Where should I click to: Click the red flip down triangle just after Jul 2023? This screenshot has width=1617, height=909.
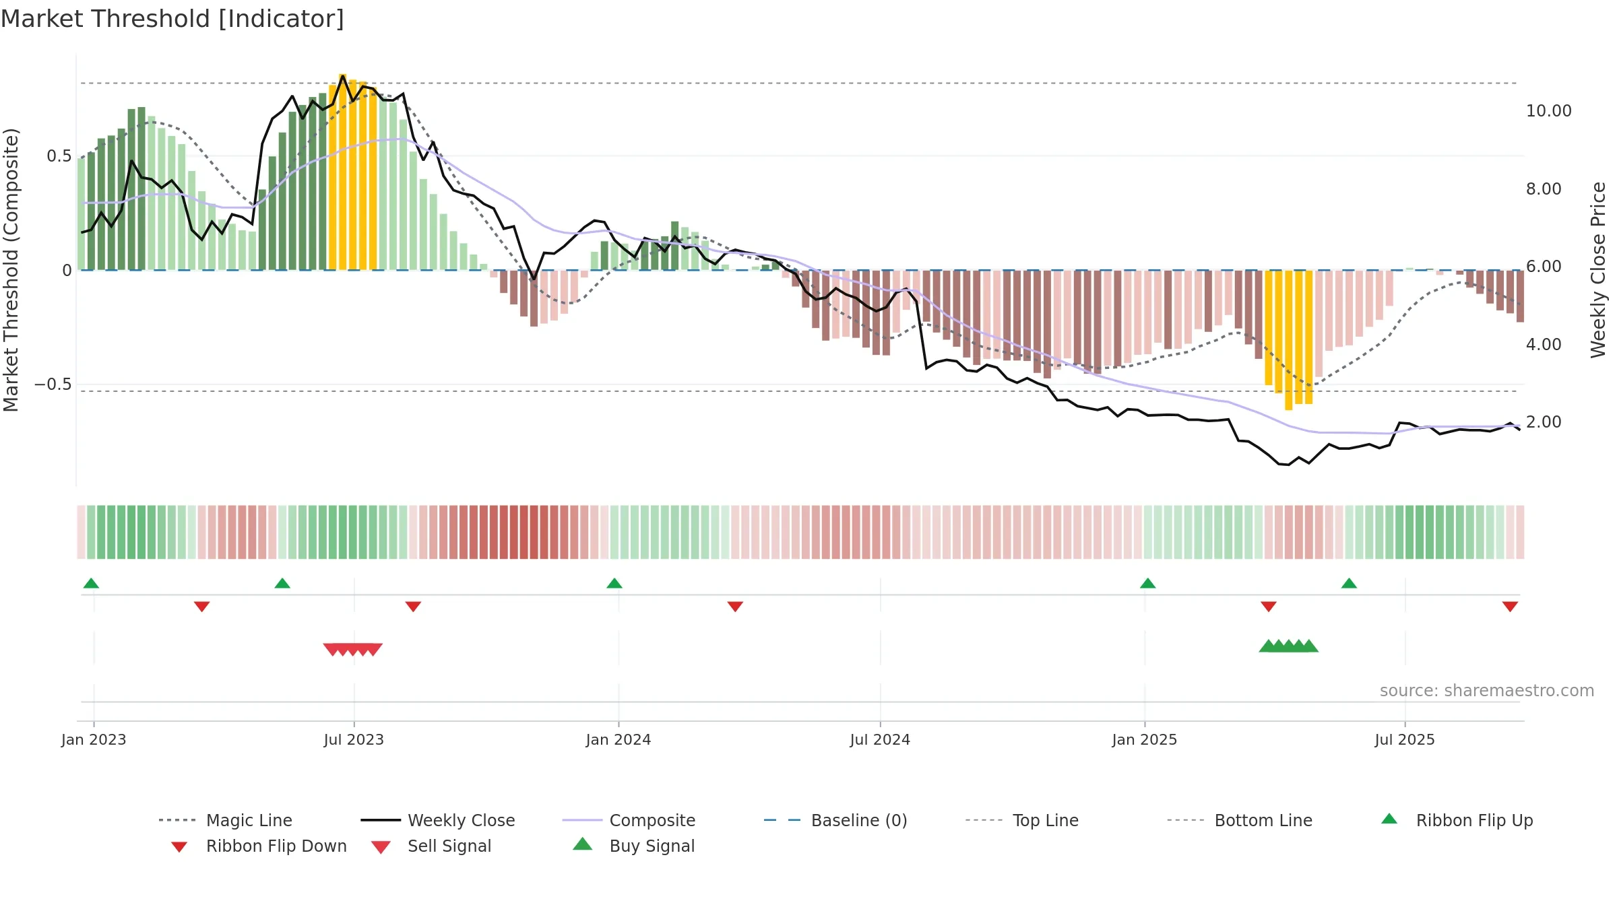(x=413, y=607)
